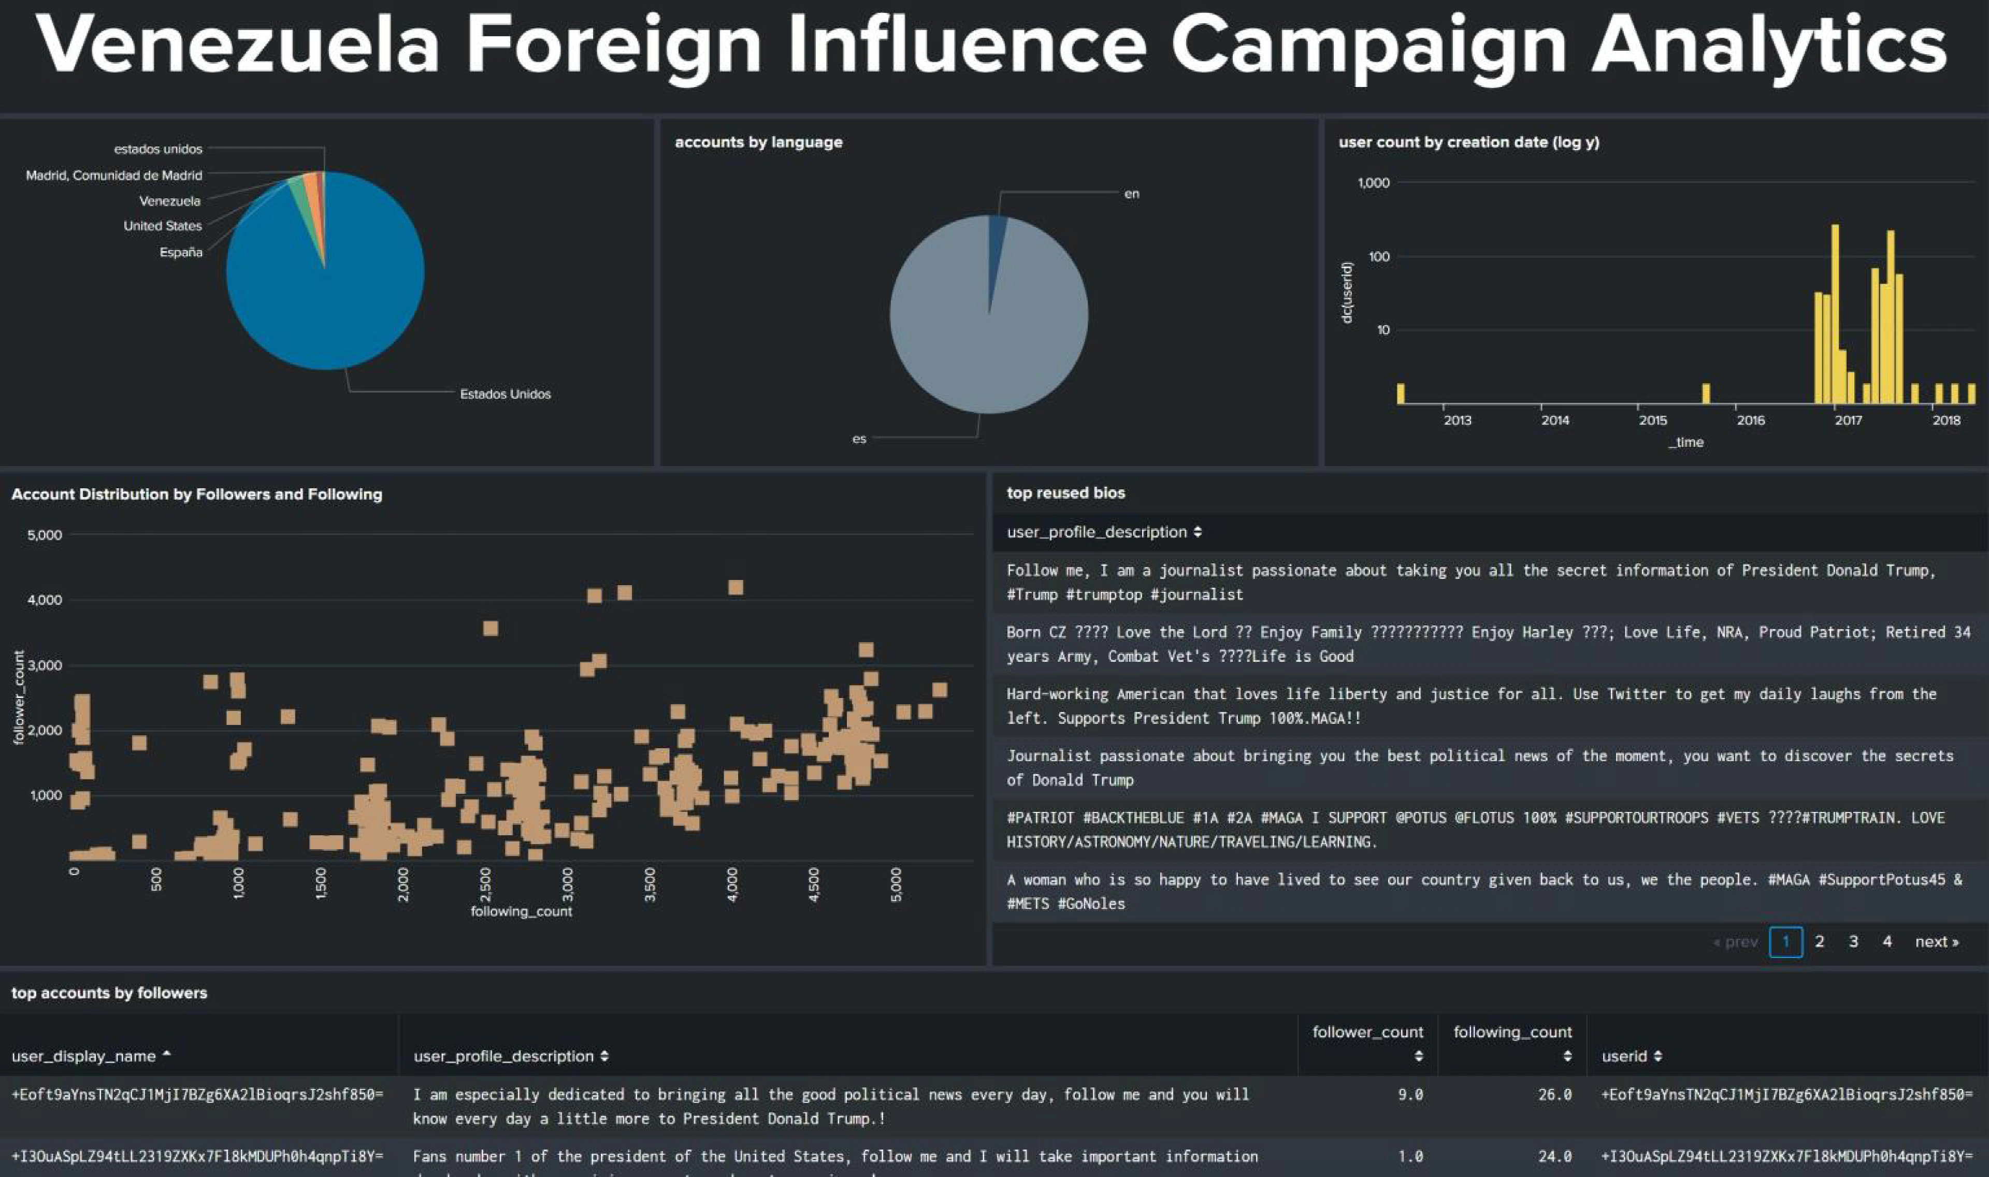Click the 'es' language label
This screenshot has height=1177, width=1989.
(x=859, y=439)
